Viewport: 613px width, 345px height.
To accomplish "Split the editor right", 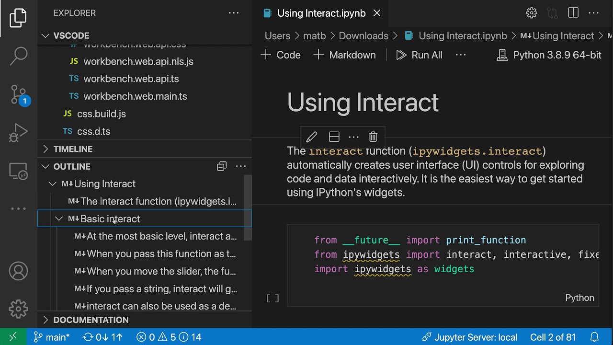I will click(x=573, y=13).
